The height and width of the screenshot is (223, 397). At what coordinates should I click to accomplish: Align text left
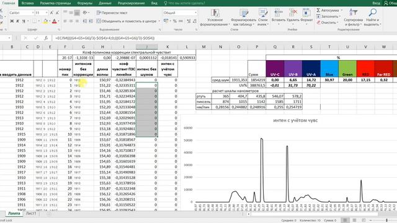click(x=65, y=21)
